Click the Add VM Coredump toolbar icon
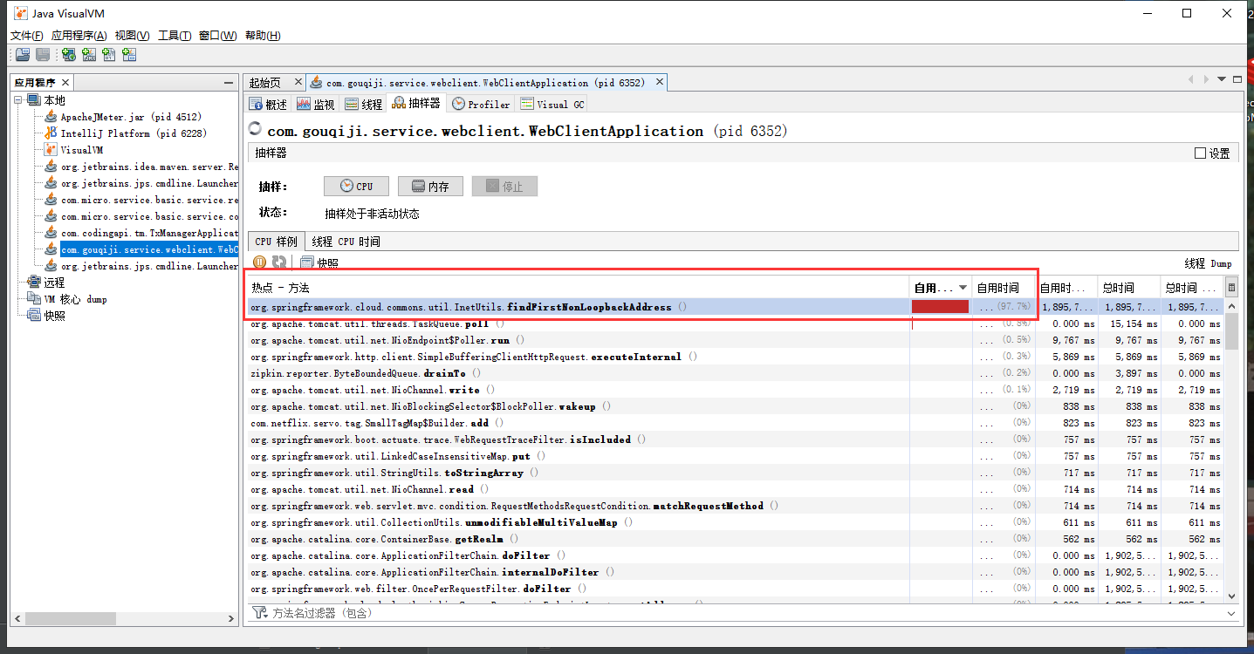Screen dimensions: 1254x654 (x=108, y=54)
